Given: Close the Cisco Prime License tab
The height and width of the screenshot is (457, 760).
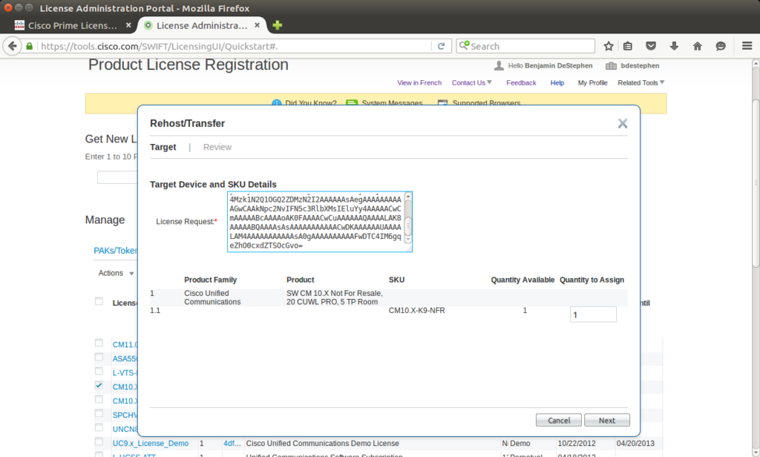Looking at the screenshot, I should (128, 25).
